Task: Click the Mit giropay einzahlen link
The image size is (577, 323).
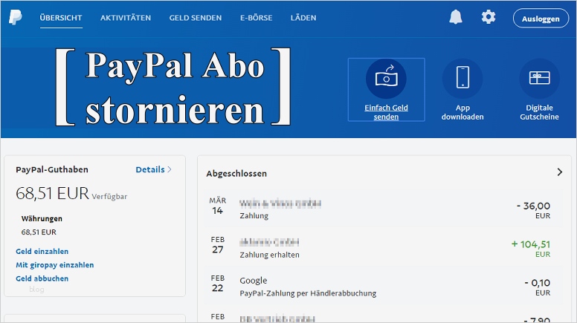Action: click(55, 265)
